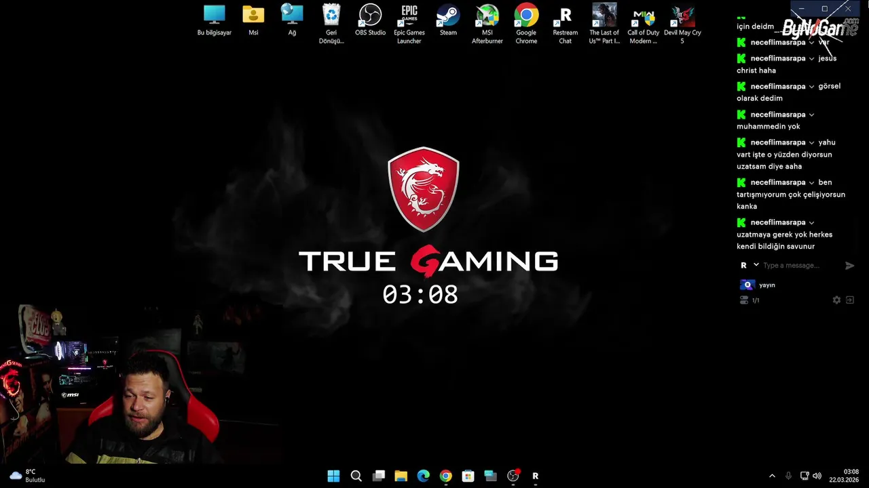Image resolution: width=869 pixels, height=488 pixels.
Task: Click the Kick icon on the 'muhammedin yok' message
Action: pos(741,115)
